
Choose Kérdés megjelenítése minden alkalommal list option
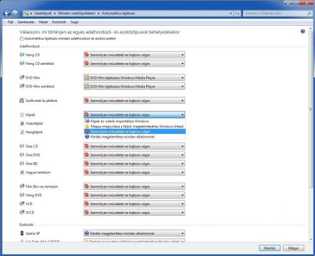(135, 137)
